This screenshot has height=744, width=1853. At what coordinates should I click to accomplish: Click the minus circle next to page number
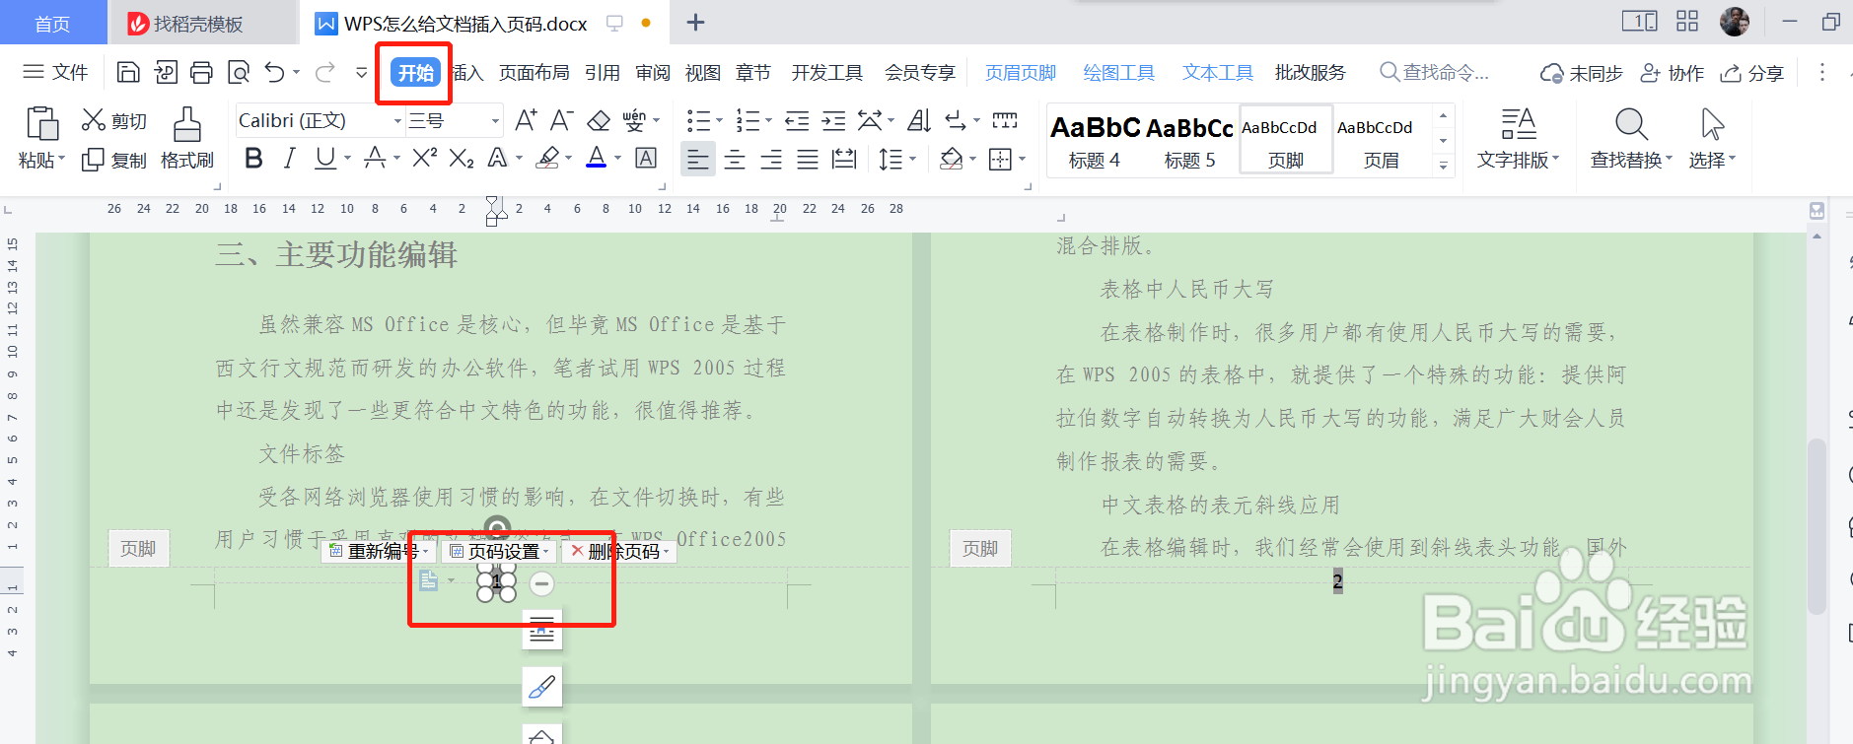coord(541,583)
